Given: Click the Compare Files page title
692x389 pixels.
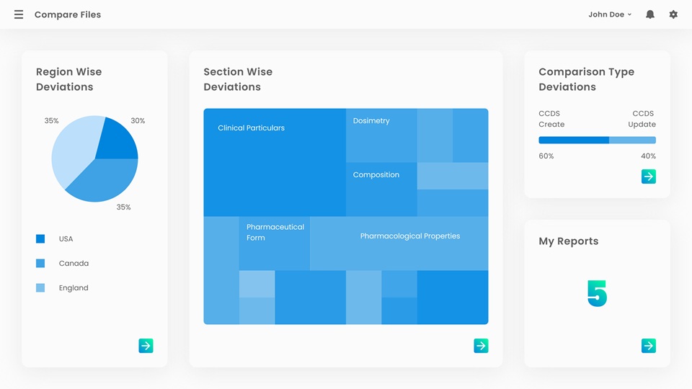Looking at the screenshot, I should tap(68, 14).
